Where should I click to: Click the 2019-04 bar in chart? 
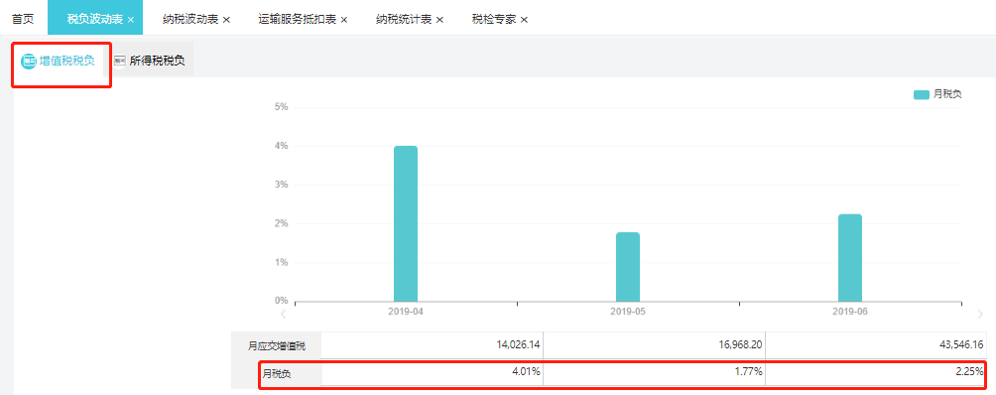point(406,223)
